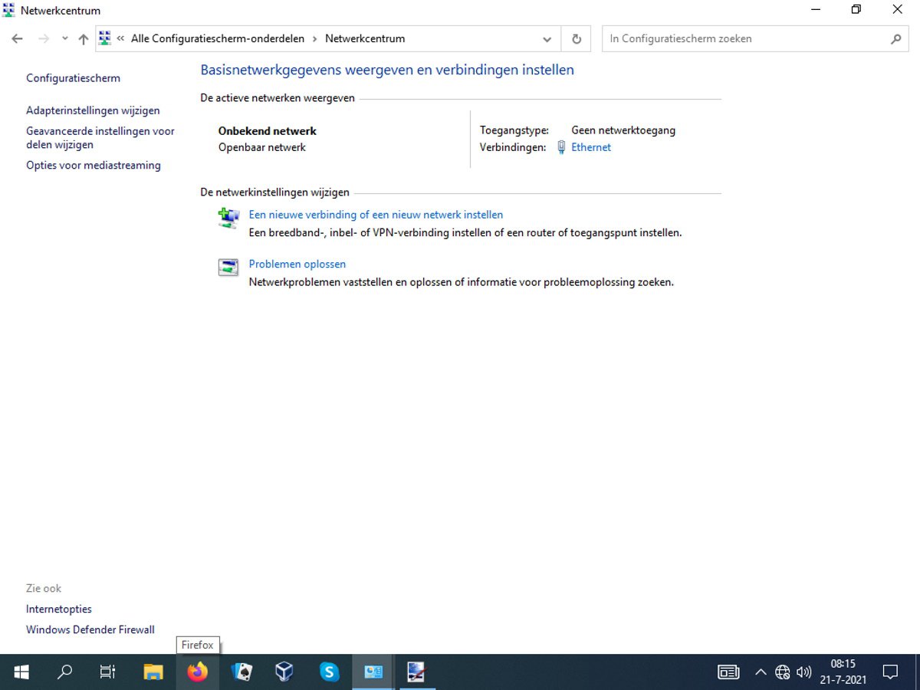
Task: Click Een nieuwe verbinding of netwerk instellen
Action: pos(376,215)
